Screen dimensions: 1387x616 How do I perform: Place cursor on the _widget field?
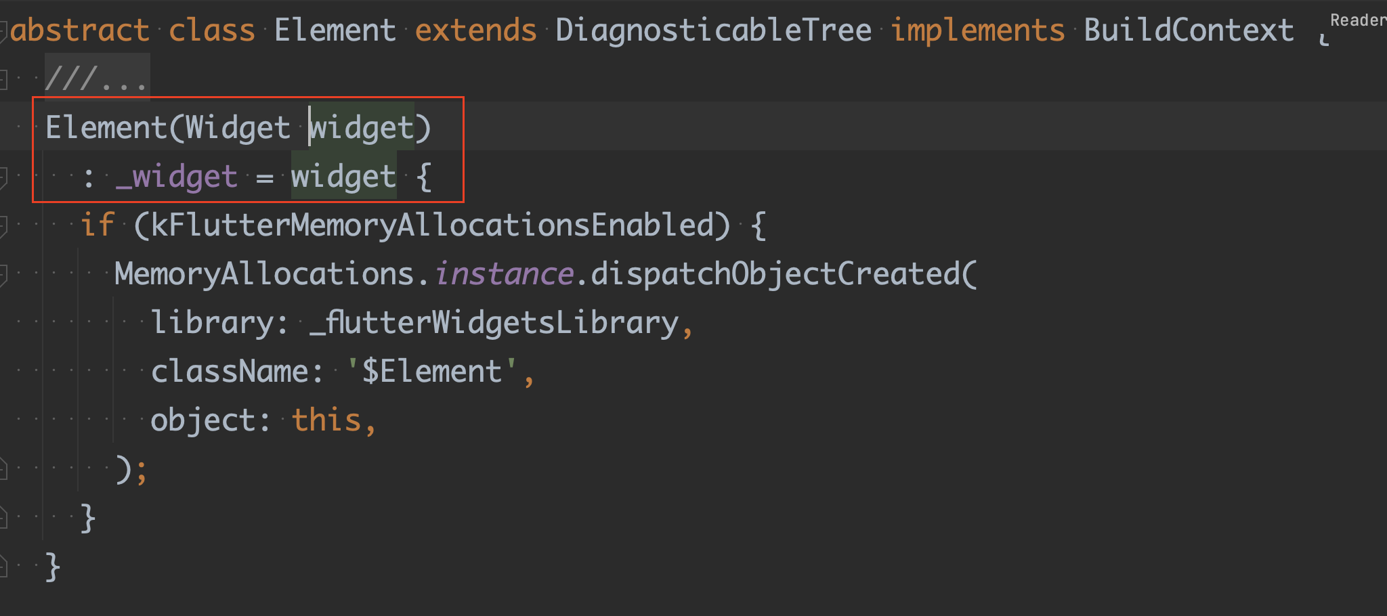click(x=177, y=177)
